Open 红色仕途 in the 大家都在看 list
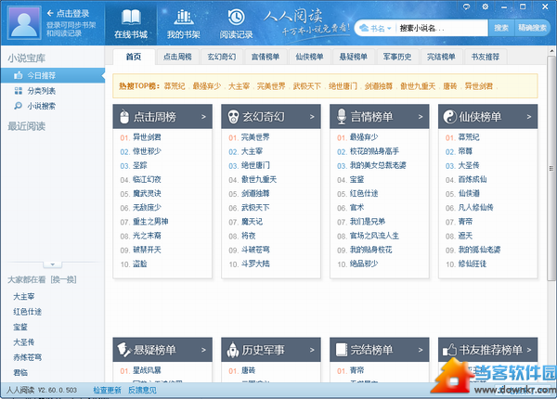Viewport: 557px width, 399px height. [27, 312]
